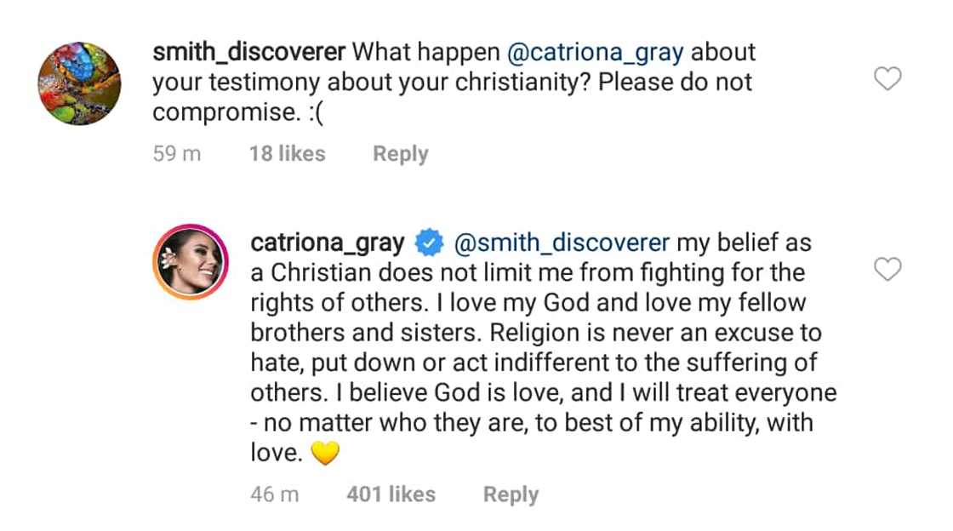Click the heart outline beside the first comment
The image size is (953, 531).
pyautogui.click(x=887, y=78)
